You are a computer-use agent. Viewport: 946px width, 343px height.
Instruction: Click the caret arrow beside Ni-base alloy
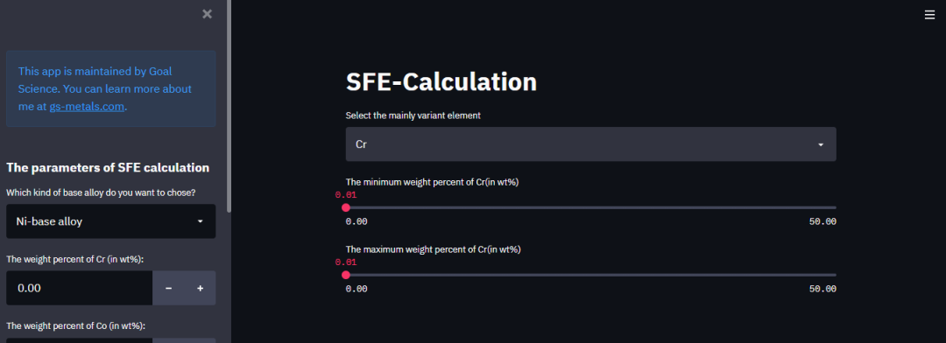tap(201, 221)
